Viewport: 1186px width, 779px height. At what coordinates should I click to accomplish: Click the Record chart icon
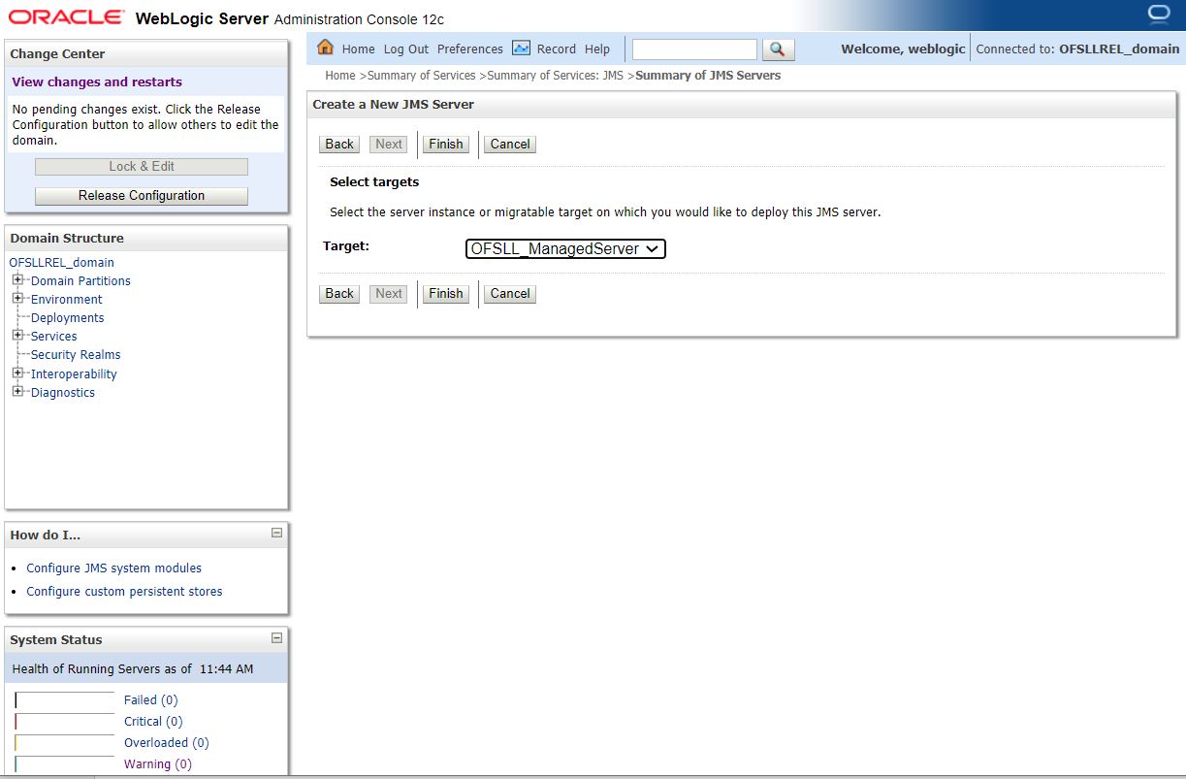click(521, 48)
